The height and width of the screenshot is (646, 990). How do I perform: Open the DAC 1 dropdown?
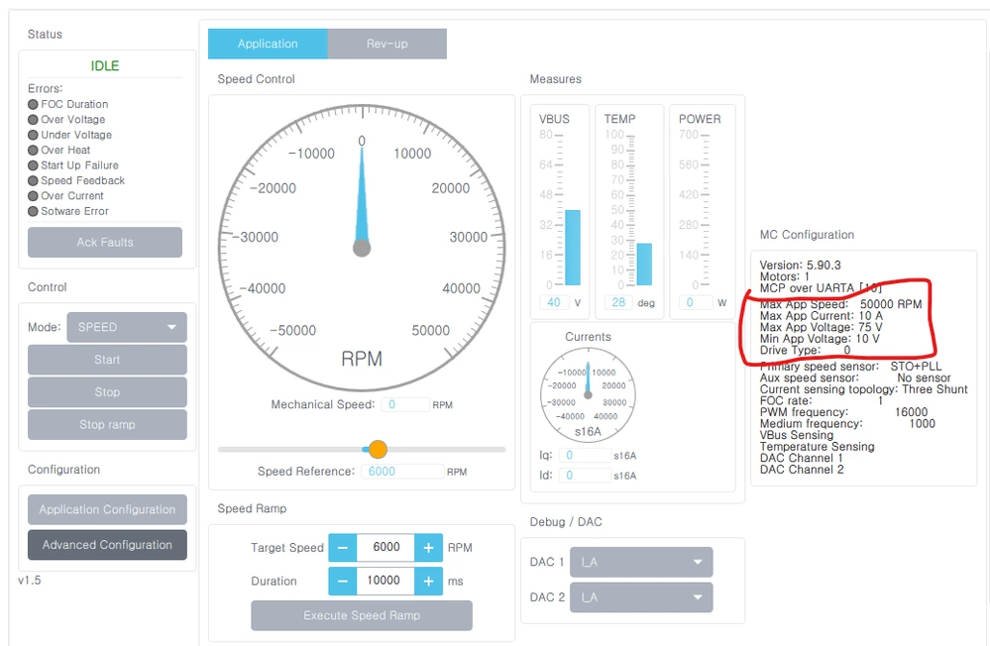point(641,562)
